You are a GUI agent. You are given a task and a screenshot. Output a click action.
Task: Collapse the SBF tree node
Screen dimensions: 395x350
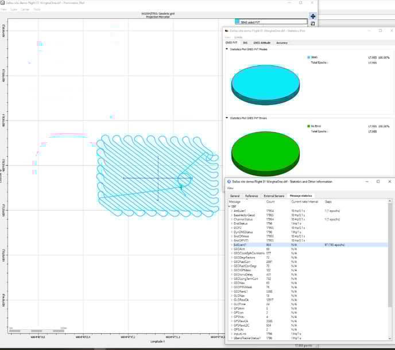coord(229,206)
